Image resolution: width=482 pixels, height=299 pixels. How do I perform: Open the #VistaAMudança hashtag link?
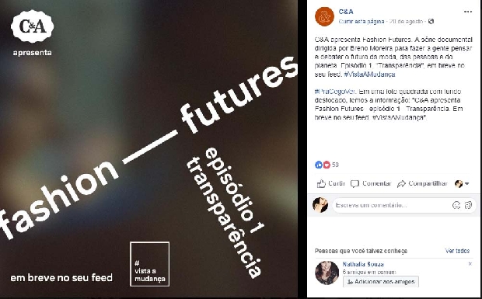point(369,75)
